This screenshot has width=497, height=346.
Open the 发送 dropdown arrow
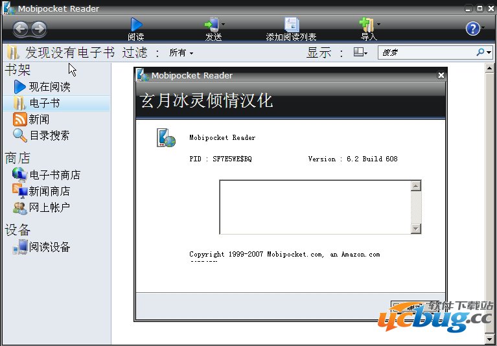click(223, 24)
